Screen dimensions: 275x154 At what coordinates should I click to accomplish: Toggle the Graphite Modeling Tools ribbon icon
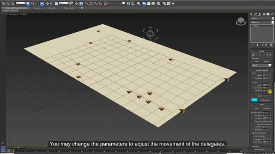[144, 3]
